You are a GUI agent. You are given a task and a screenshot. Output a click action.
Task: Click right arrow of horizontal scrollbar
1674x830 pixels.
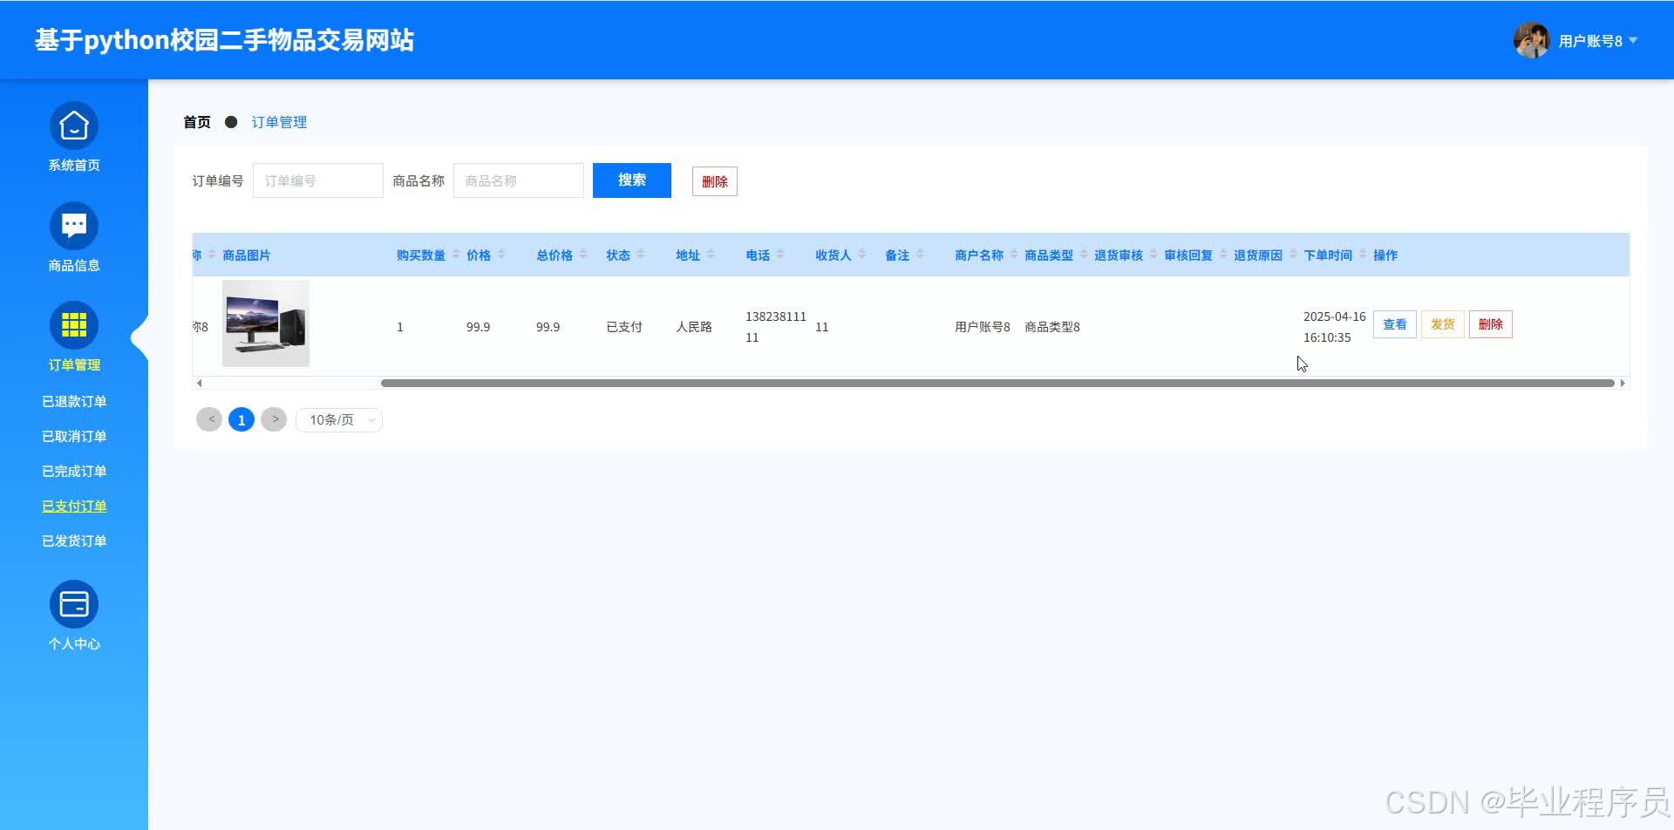tap(1623, 383)
